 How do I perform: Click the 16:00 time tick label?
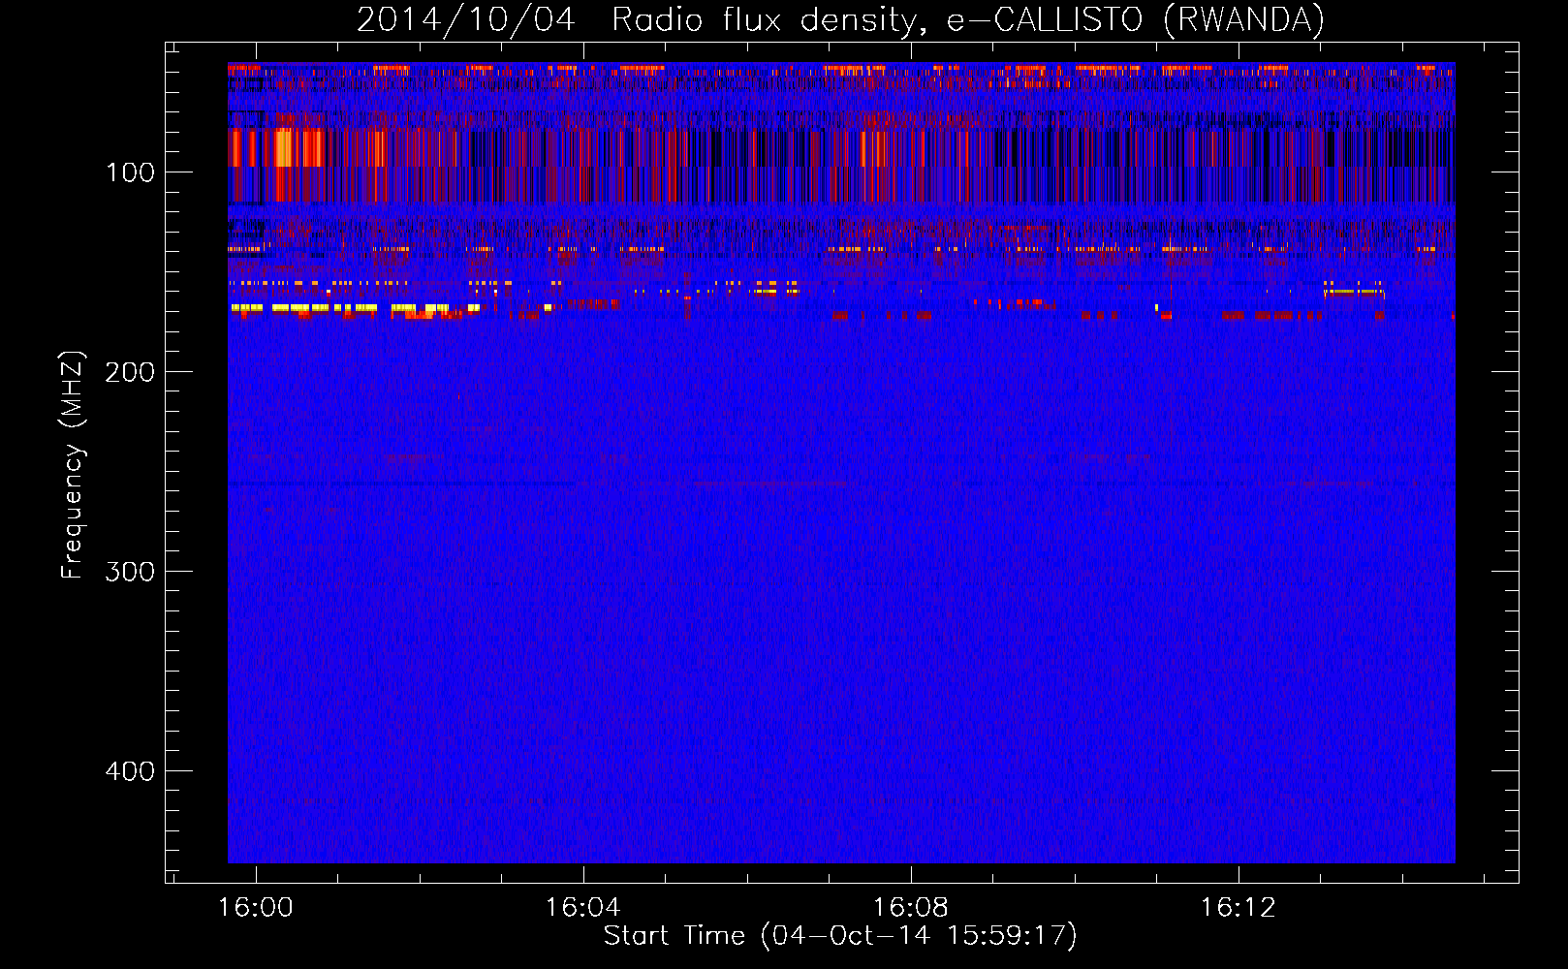pyautogui.click(x=256, y=907)
